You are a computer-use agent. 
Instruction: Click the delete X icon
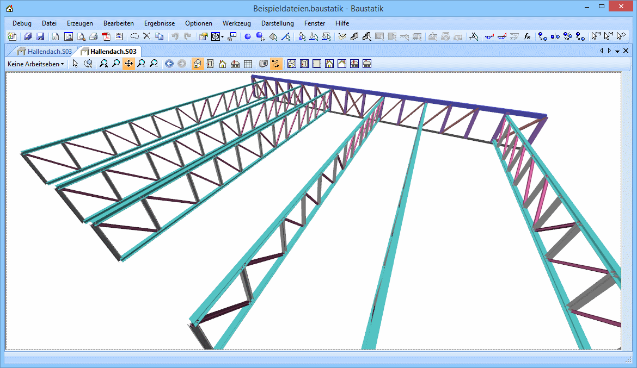[x=146, y=36]
